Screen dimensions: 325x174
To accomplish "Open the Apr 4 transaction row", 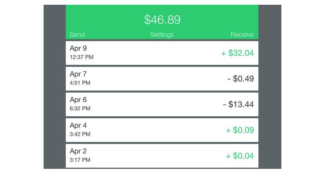I will [162, 130].
